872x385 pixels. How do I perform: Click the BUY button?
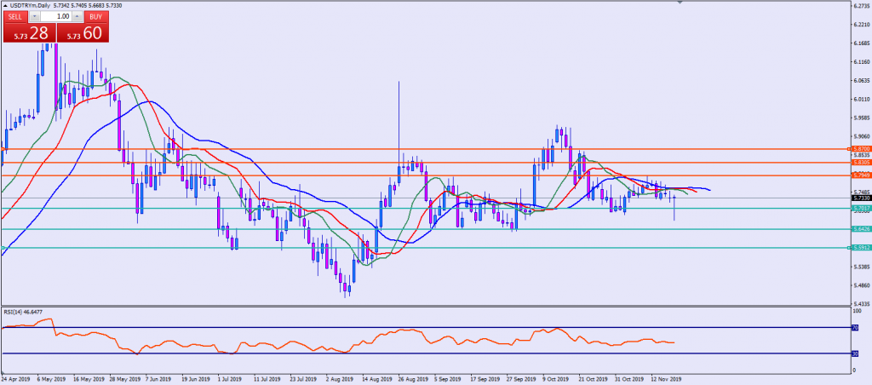pyautogui.click(x=96, y=16)
